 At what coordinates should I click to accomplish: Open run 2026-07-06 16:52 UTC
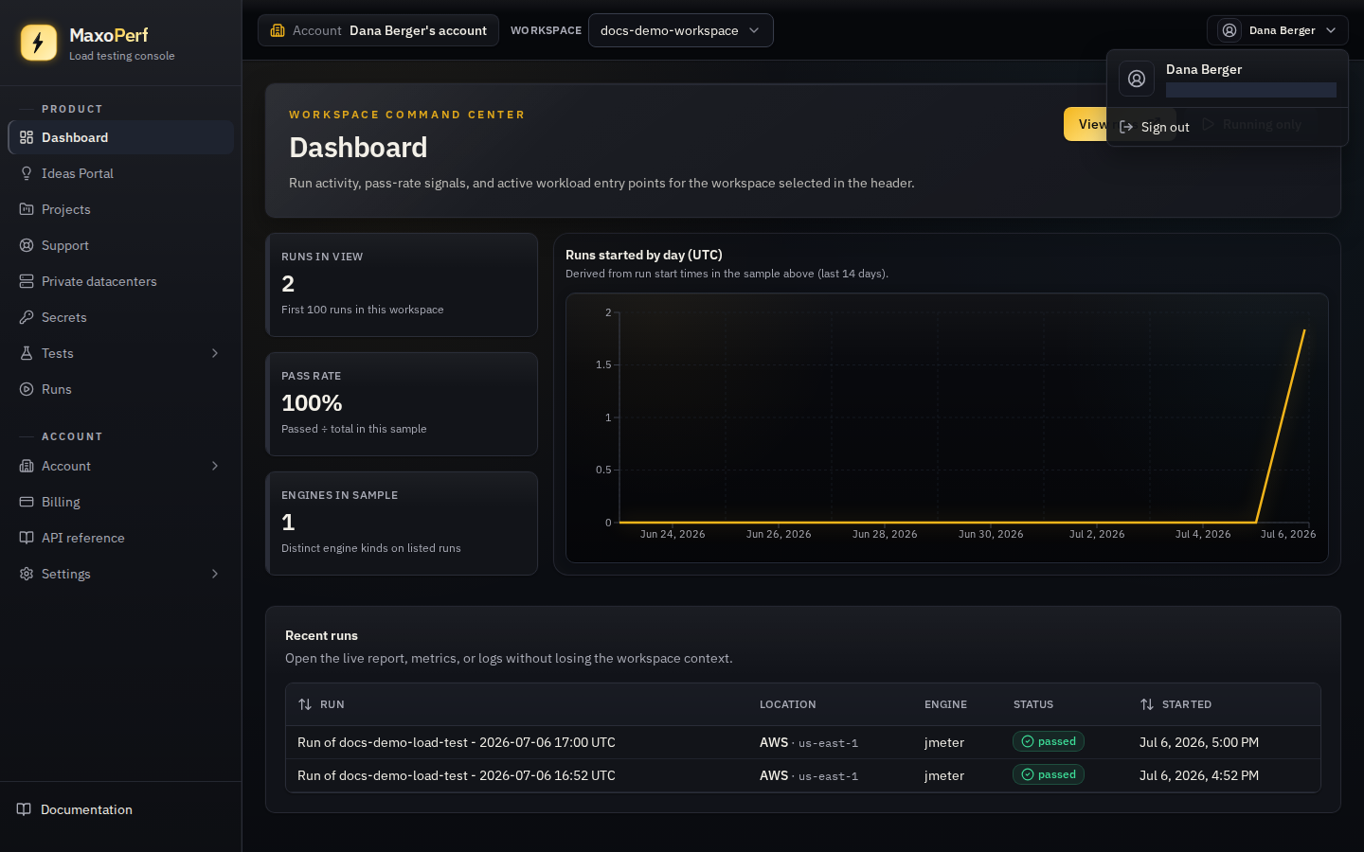[x=457, y=775]
